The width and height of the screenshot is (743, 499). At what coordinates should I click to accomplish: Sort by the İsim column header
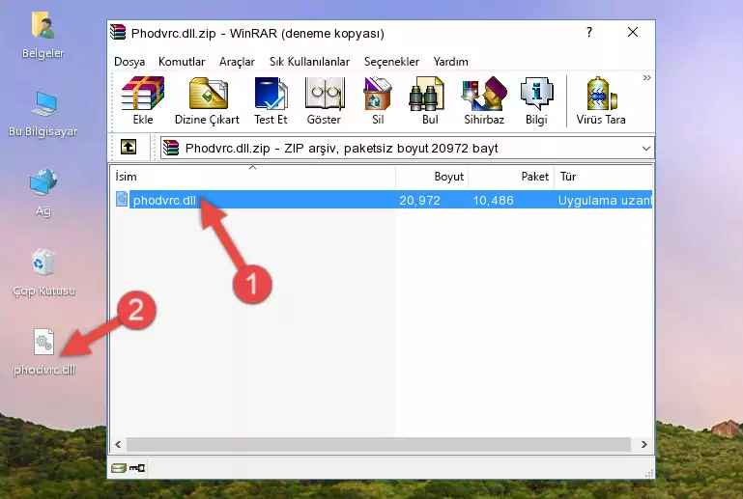pos(253,177)
